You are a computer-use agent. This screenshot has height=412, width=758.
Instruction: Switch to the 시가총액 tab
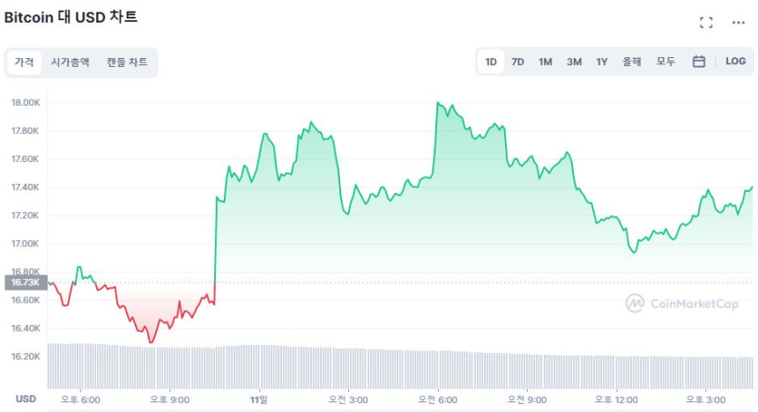(70, 63)
